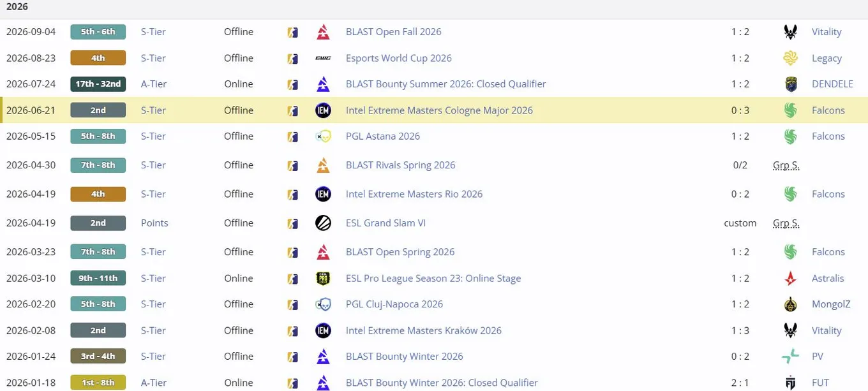
Task: Click EWC logo icon for Esports World Cup
Action: coord(323,58)
